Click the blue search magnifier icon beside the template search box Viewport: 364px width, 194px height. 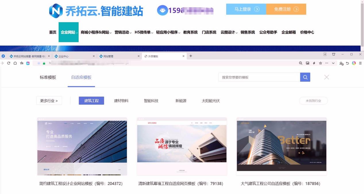305,77
